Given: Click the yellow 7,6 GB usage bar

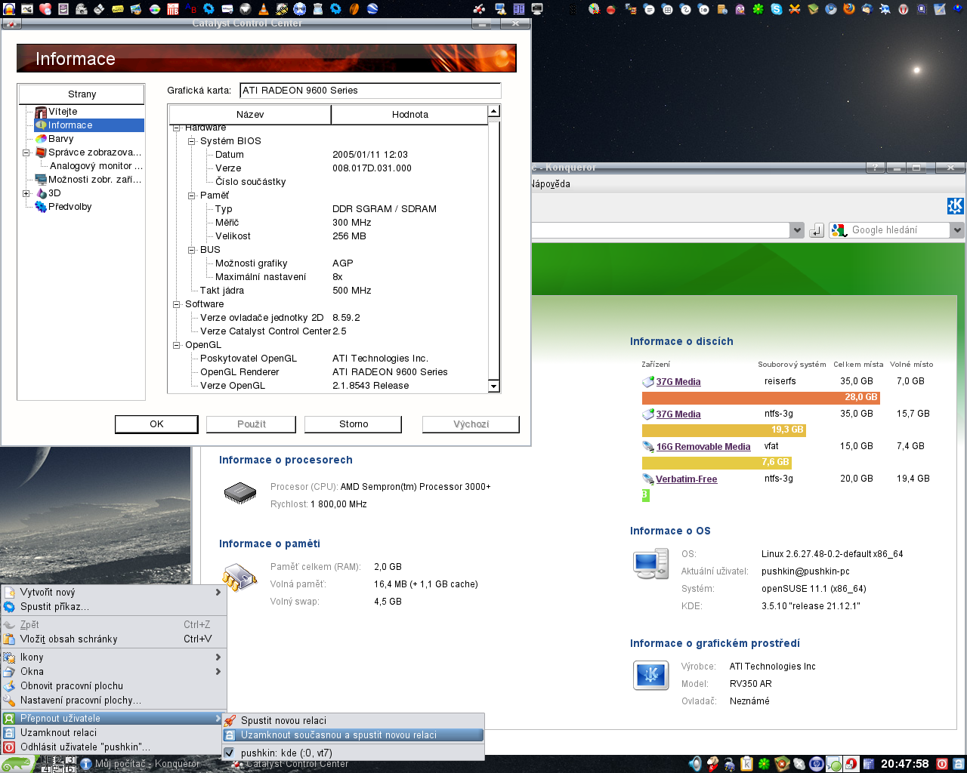Looking at the screenshot, I should coord(716,463).
